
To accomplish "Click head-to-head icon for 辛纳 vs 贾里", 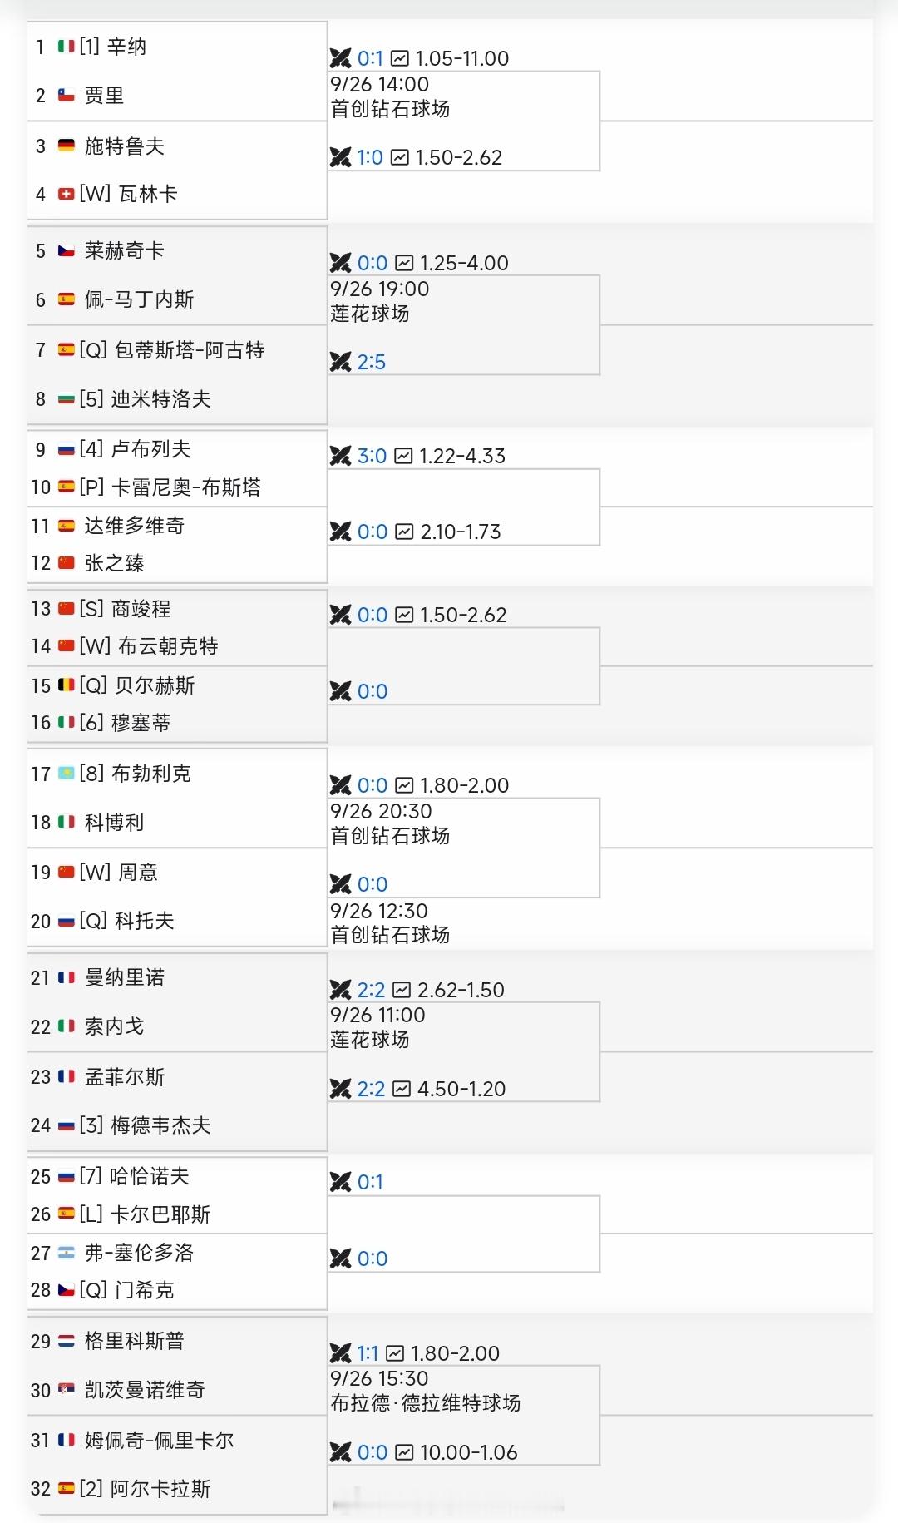I will coord(340,58).
